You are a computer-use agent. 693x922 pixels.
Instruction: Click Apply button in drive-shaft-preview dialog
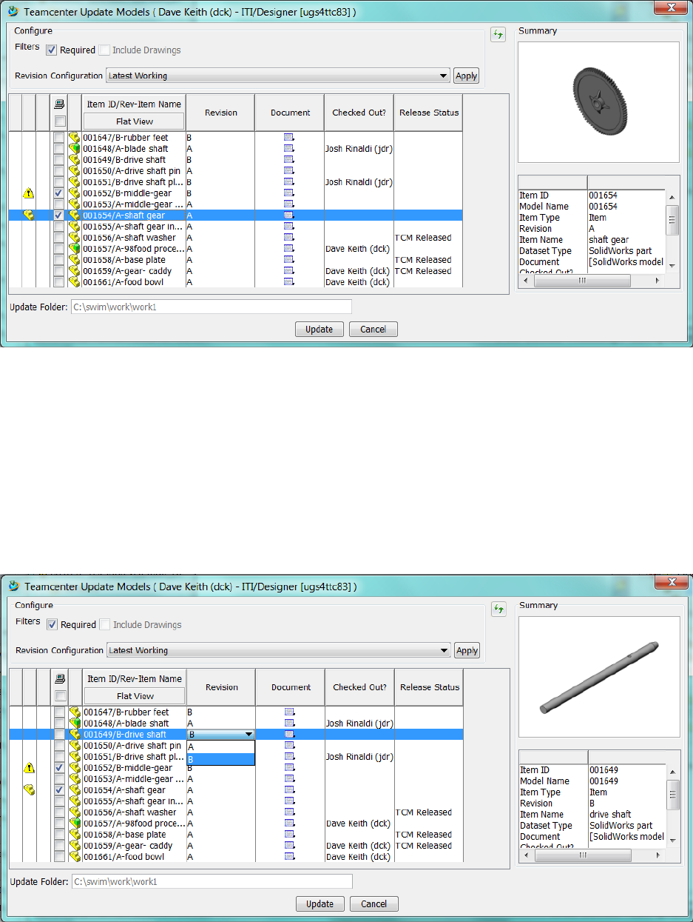pos(467,650)
